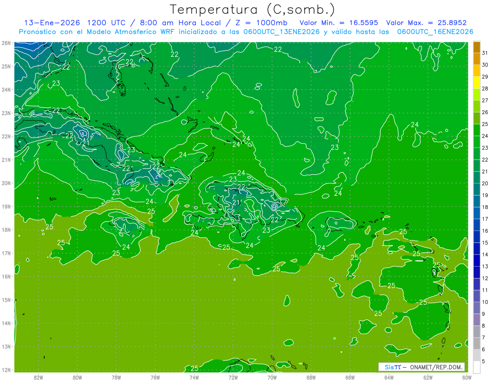Viewport: 496px width, 383px height.
Task: Pick the gray colorbar segment between 6 and 7
Action: [477, 344]
